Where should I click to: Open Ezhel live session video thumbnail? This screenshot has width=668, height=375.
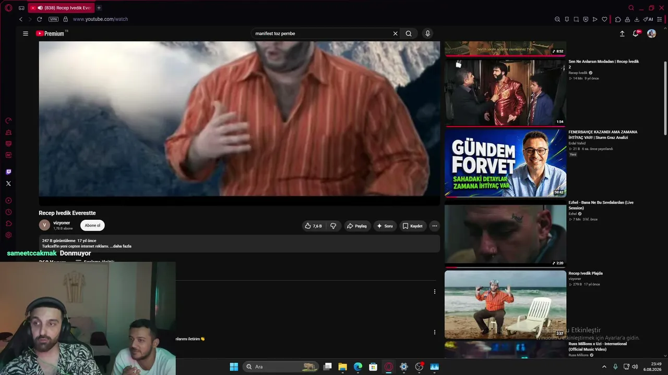(505, 233)
